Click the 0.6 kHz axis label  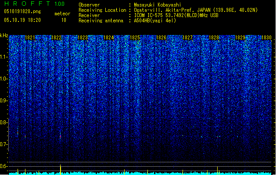(x=4, y=166)
